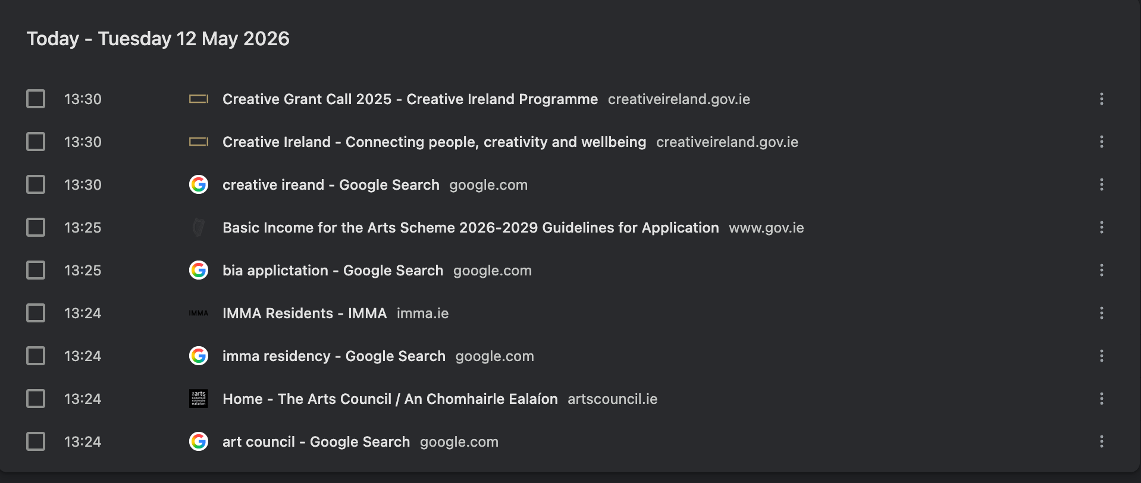Open the Home - The Arts Council link

point(390,399)
